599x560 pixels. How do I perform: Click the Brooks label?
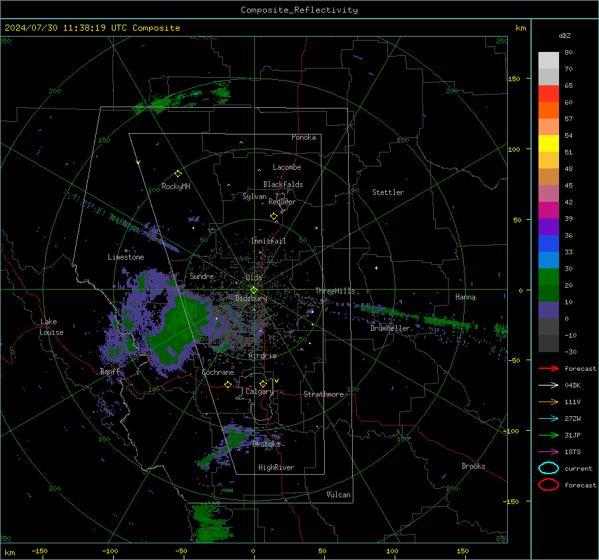coord(473,466)
